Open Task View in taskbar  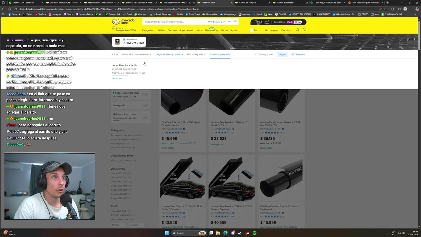point(211,233)
